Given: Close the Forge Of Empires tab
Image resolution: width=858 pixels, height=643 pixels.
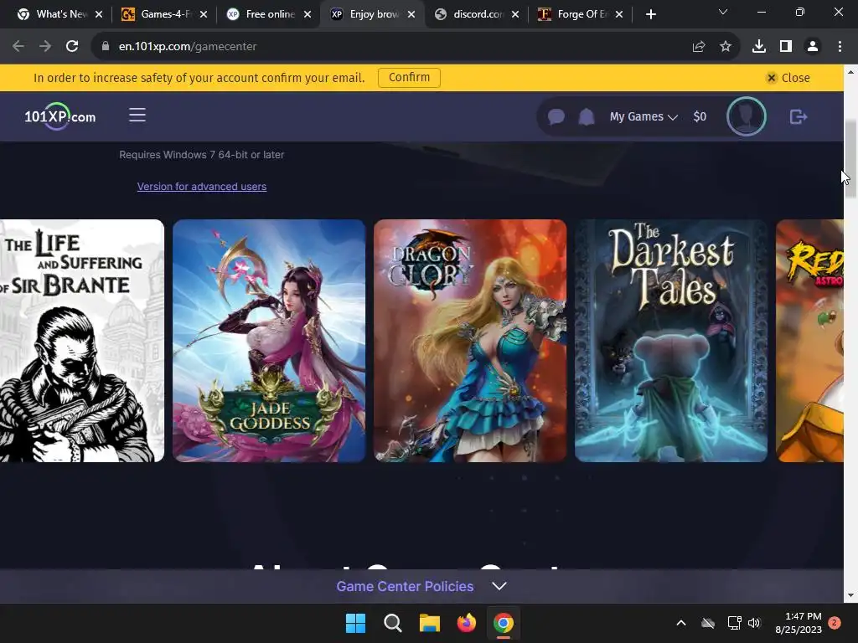Looking at the screenshot, I should pyautogui.click(x=619, y=14).
